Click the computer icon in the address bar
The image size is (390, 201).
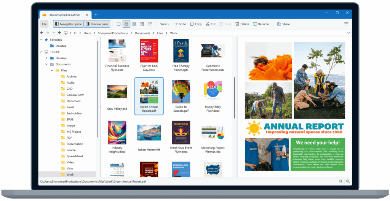(x=66, y=33)
